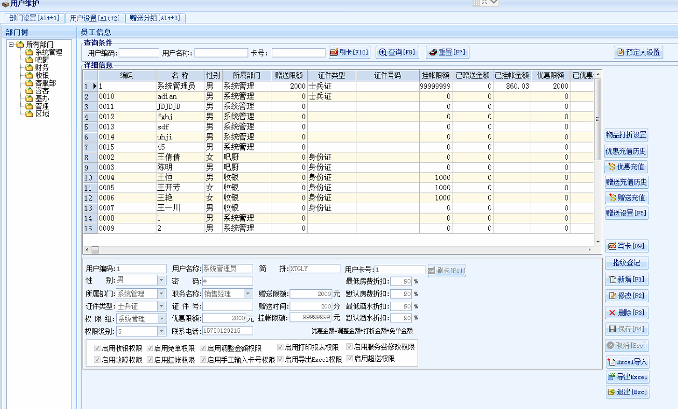Select 管理 in department tree
678x409 pixels.
click(42, 106)
